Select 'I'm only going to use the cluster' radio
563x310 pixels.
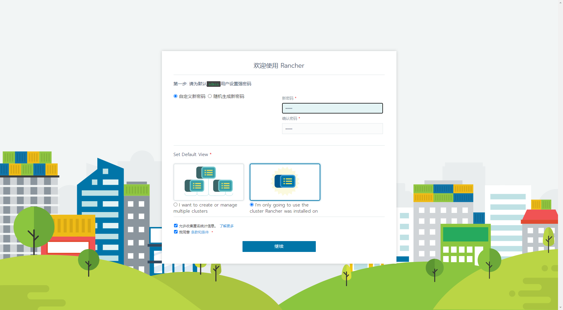[252, 205]
